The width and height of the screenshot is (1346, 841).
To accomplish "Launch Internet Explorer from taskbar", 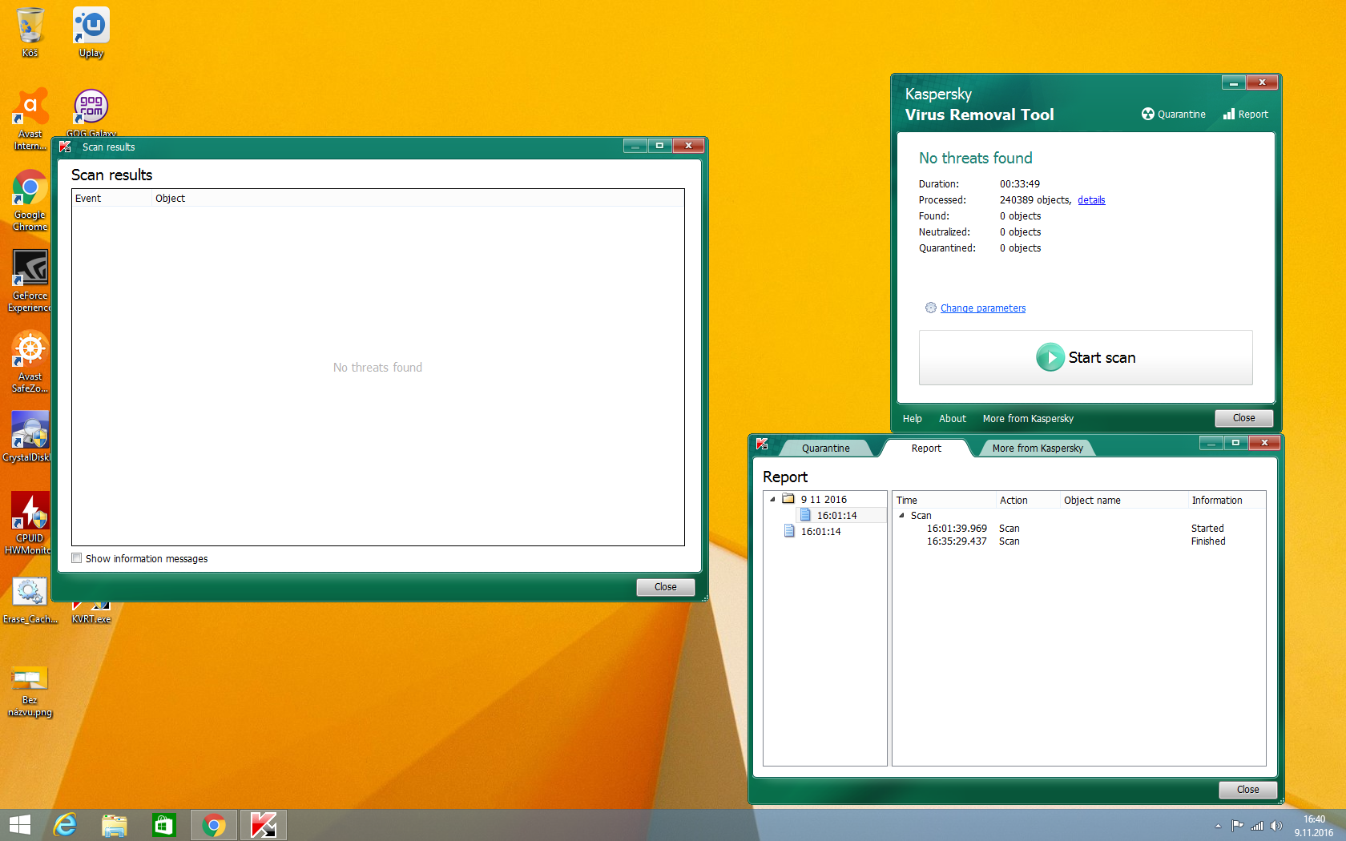I will click(x=65, y=825).
